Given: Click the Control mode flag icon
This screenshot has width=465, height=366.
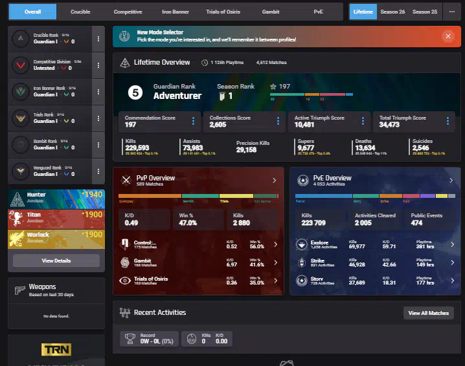Looking at the screenshot, I should coord(125,244).
